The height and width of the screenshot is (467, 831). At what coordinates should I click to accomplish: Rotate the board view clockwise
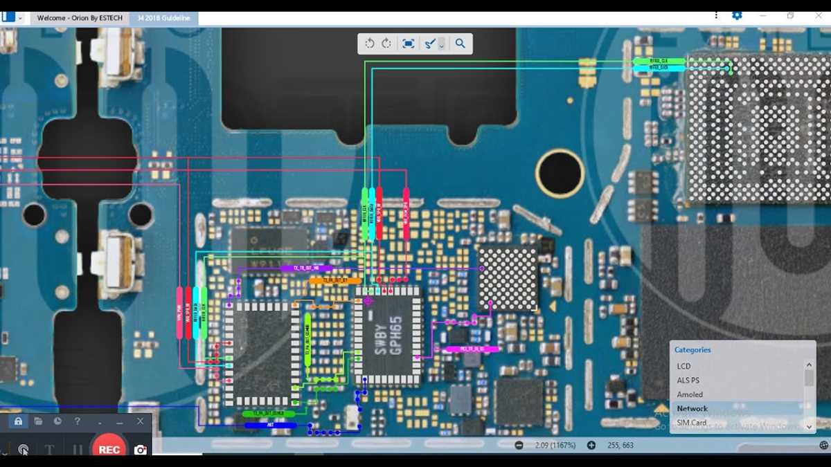386,44
